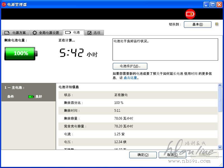Switch to the 电源方案 tab
Image resolution: width=224 pixels, height=168 pixels.
click(15, 33)
